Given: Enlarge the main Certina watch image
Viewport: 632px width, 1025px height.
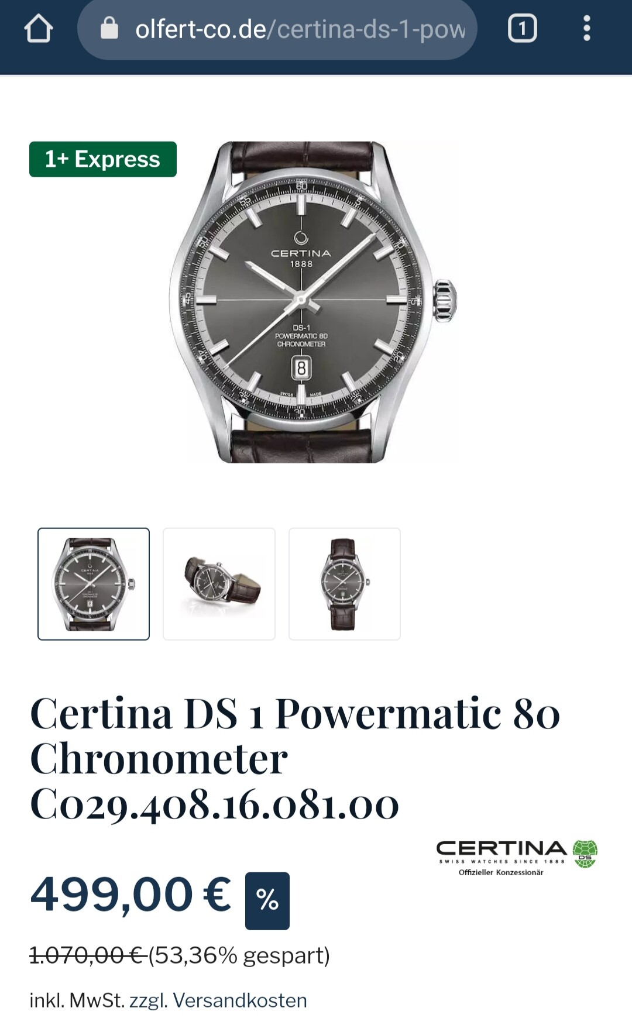Looking at the screenshot, I should pyautogui.click(x=313, y=302).
